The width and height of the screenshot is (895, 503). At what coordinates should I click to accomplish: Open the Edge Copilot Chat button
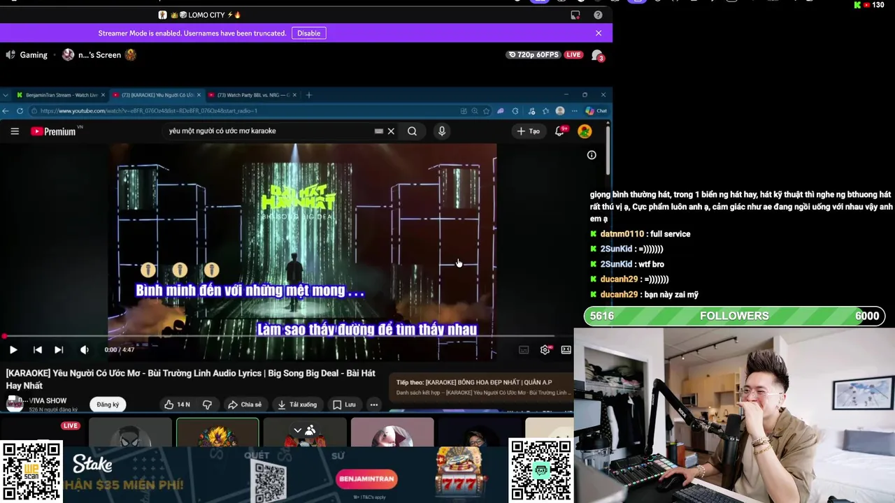pyautogui.click(x=596, y=111)
